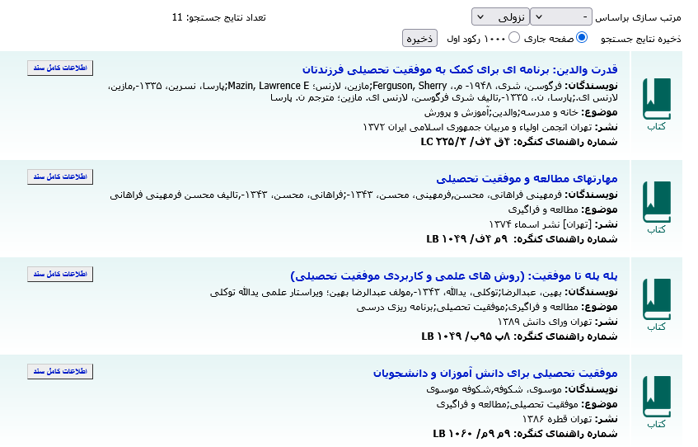
Task: Click 'کتاب' label under first result's icon
Action: click(656, 126)
